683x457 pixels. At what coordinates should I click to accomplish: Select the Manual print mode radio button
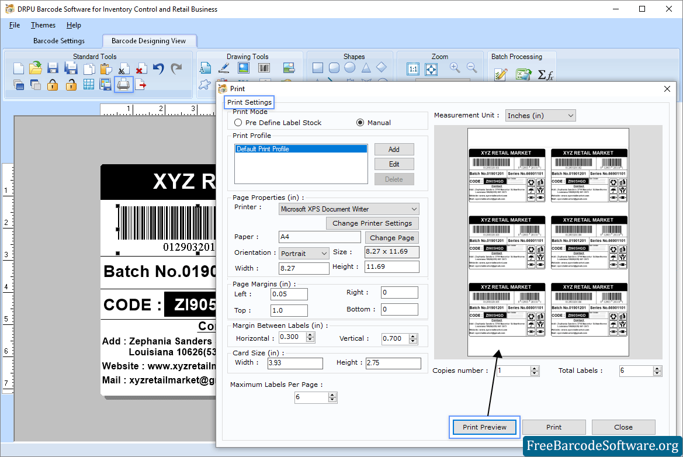tap(360, 123)
